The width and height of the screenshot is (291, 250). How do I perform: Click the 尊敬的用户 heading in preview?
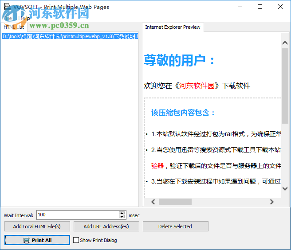click(179, 61)
